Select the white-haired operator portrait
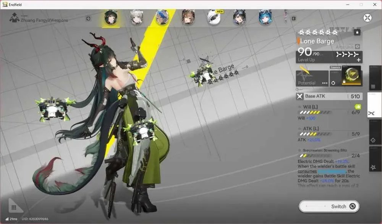Image resolution: width=382 pixels, height=224 pixels. [136, 17]
